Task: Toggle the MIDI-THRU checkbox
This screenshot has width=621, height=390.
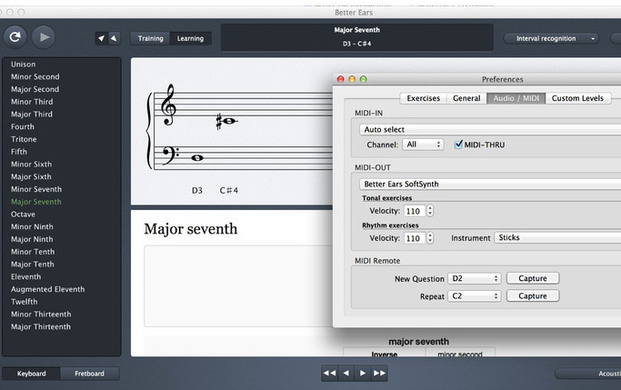Action: 459,145
